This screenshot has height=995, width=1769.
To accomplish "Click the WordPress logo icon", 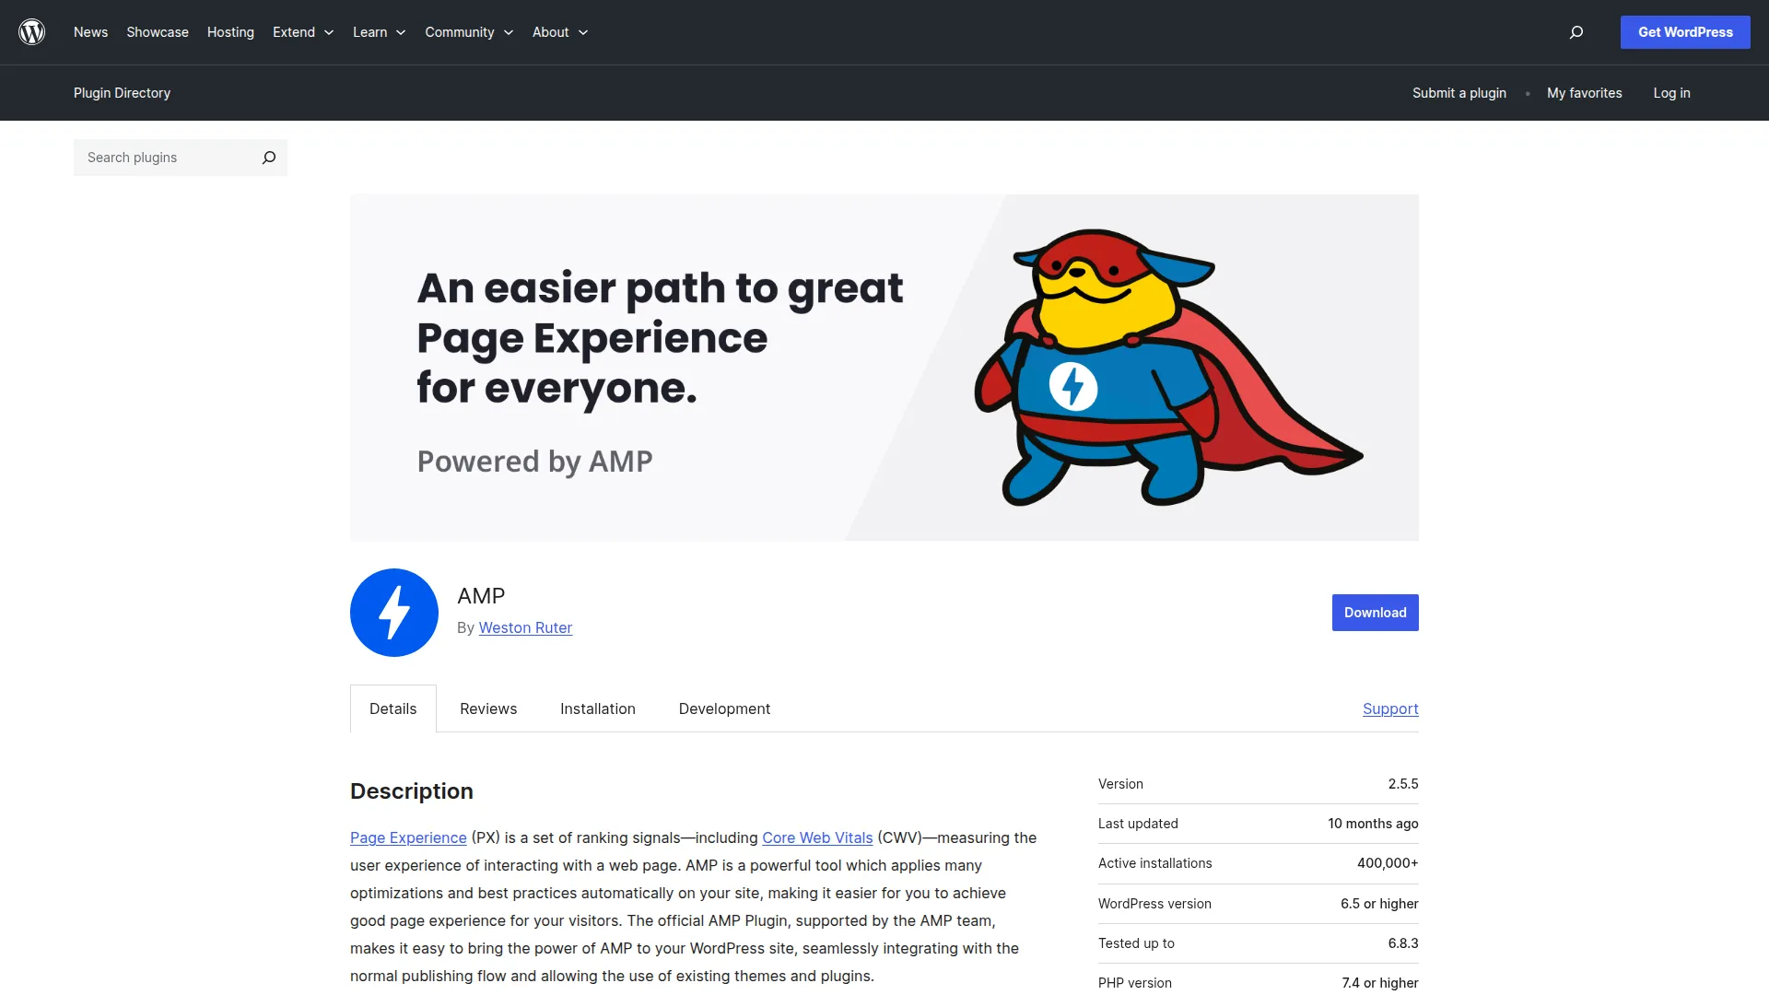I will click(x=32, y=32).
